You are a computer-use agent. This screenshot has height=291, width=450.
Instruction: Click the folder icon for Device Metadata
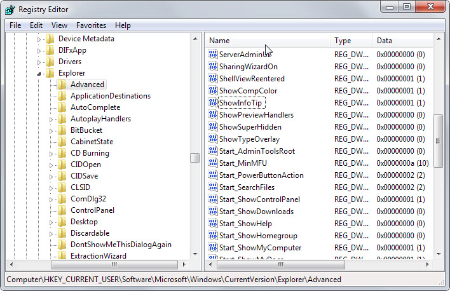(50, 39)
